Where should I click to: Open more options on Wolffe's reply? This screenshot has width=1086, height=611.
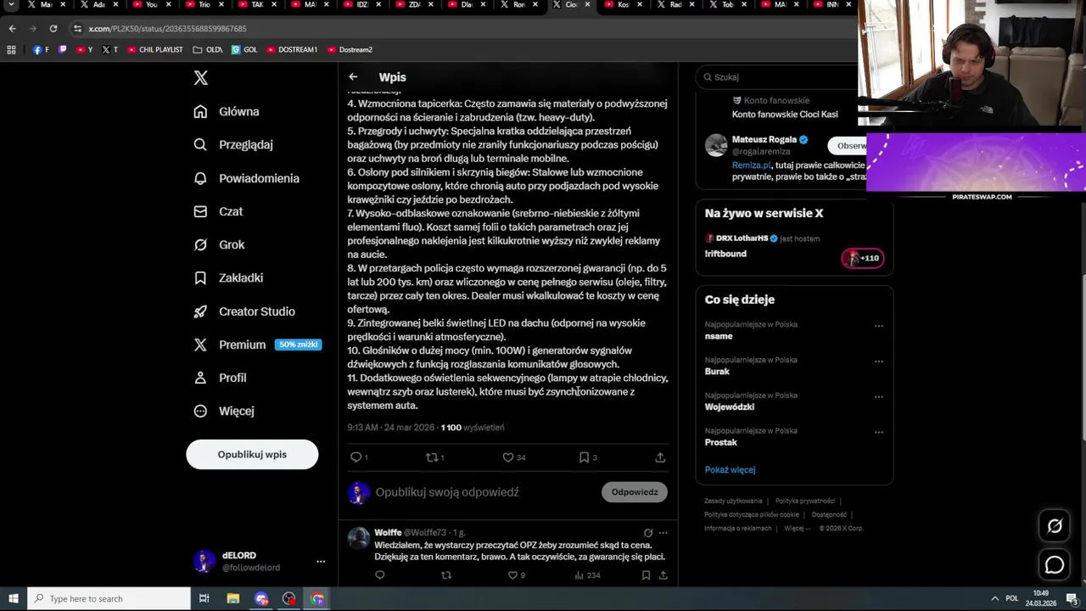[x=663, y=533]
